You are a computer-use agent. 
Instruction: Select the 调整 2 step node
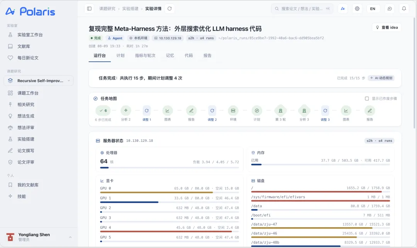click(x=212, y=111)
